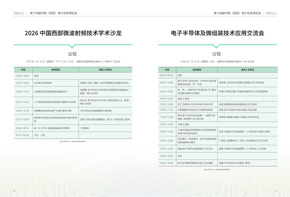
Task: Click the topic "环氧模塑料失效对芯片可靠性的影响"
Action: tap(195, 110)
